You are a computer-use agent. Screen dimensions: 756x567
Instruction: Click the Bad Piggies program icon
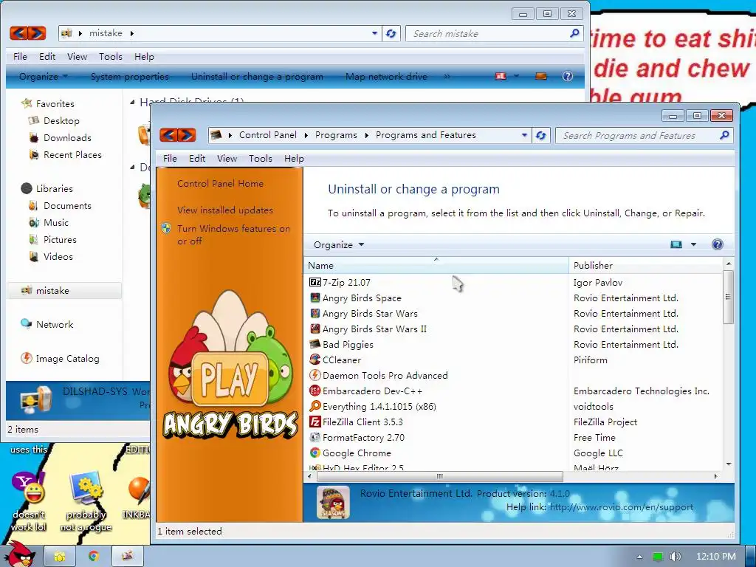click(315, 344)
